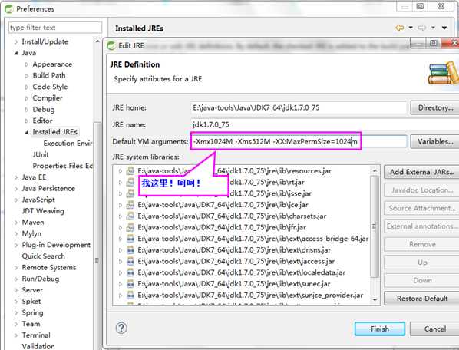This screenshot has height=350, width=459.
Task: Click the type filter text box
Action: click(x=55, y=28)
